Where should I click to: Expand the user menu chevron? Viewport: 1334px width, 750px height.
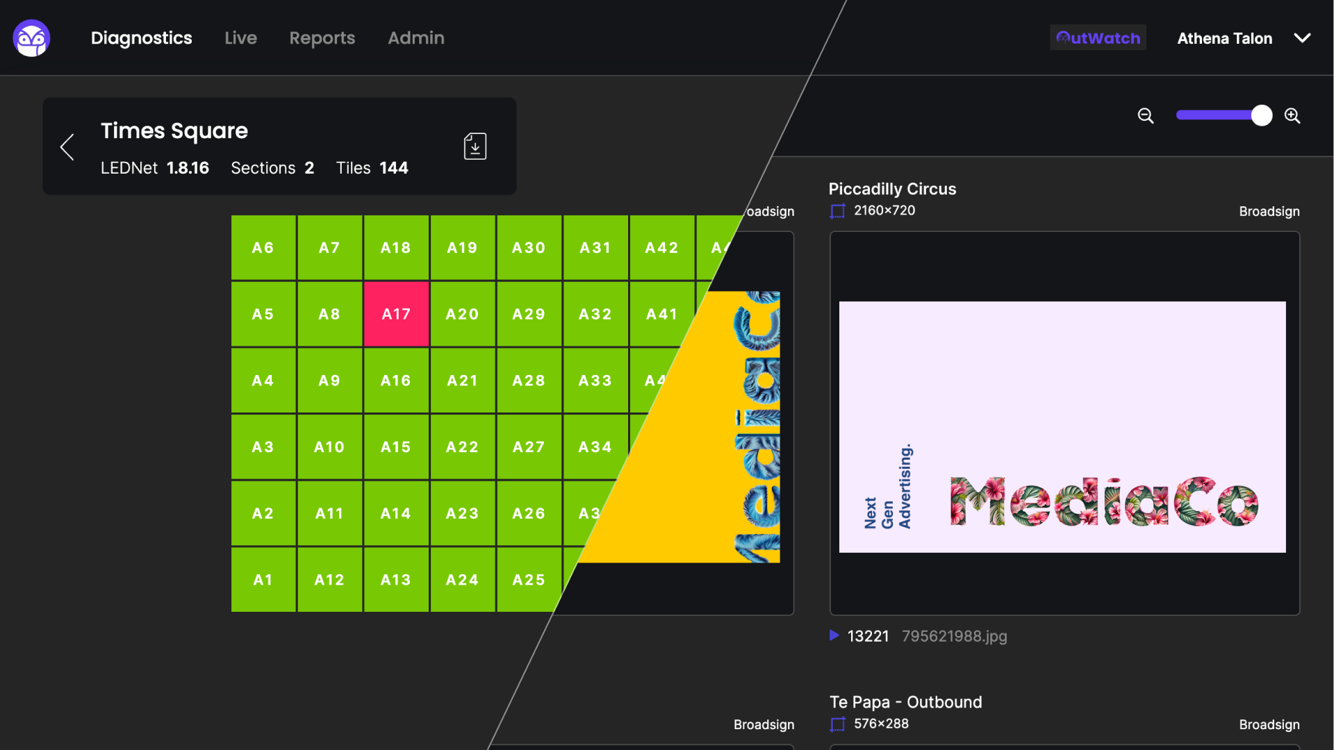point(1302,38)
